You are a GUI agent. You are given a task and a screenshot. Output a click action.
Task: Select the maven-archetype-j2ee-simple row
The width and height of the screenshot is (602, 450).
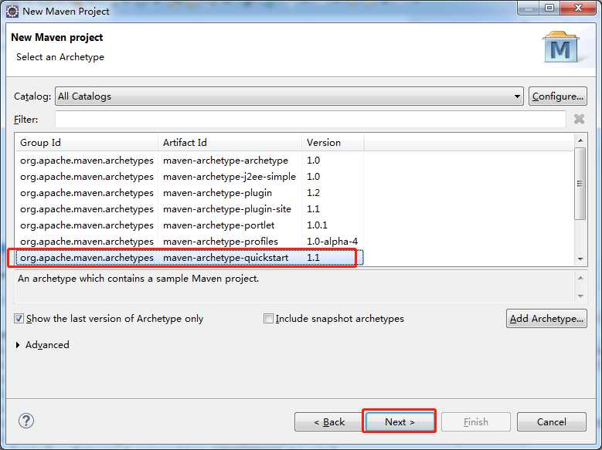(189, 177)
